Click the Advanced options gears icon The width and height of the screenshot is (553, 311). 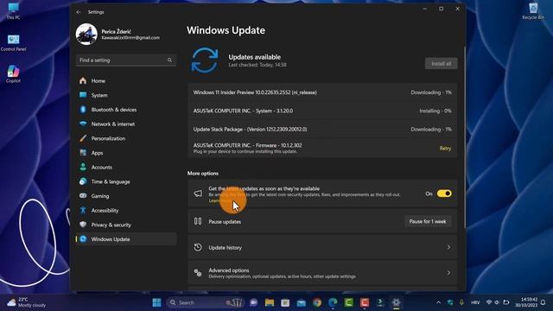(198, 273)
